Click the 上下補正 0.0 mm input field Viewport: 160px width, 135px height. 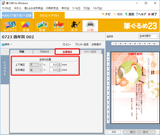pos(54,65)
